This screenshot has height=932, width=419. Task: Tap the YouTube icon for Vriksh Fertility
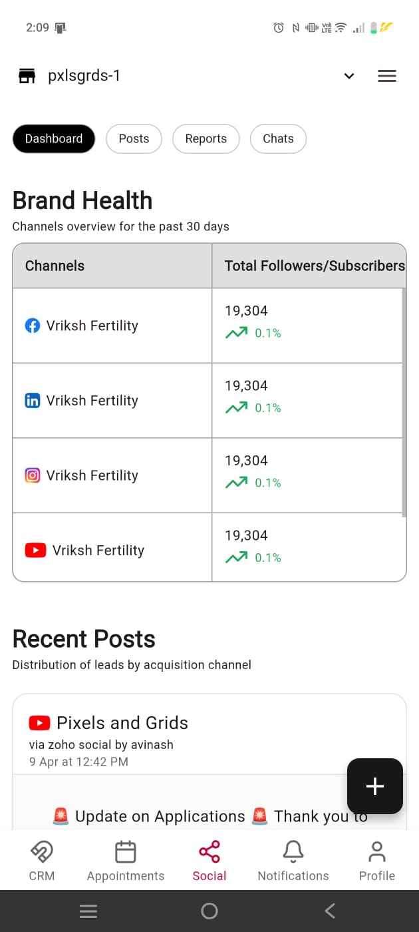coord(35,551)
